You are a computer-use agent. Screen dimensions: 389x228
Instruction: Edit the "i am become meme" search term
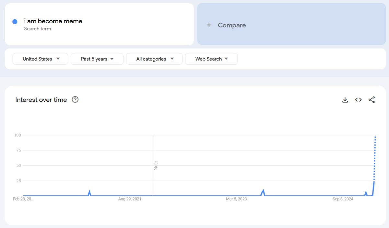53,21
